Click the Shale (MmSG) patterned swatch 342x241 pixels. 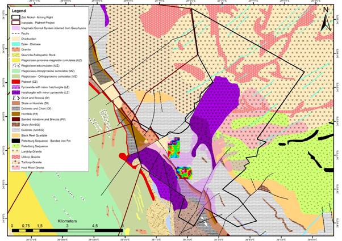click(x=16, y=125)
